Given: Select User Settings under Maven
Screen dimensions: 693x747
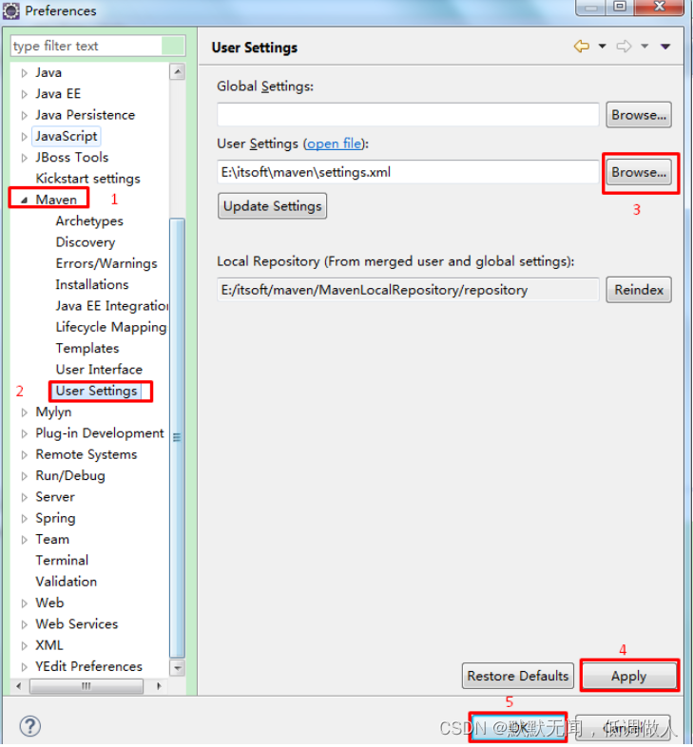Looking at the screenshot, I should click(x=96, y=392).
